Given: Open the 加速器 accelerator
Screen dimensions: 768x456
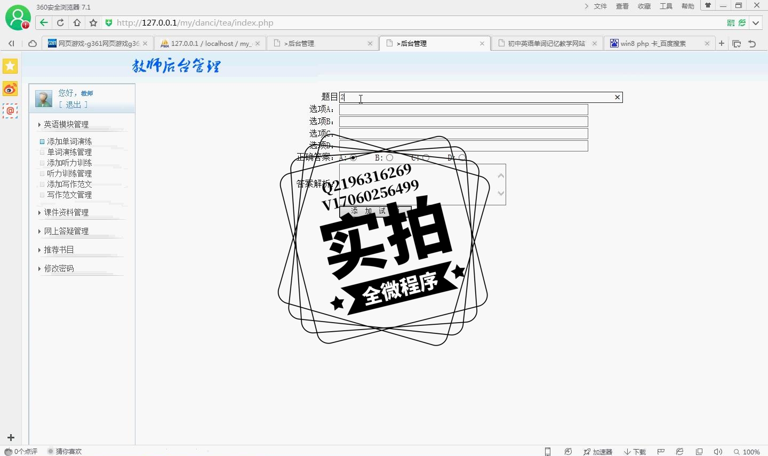Looking at the screenshot, I should (x=598, y=452).
